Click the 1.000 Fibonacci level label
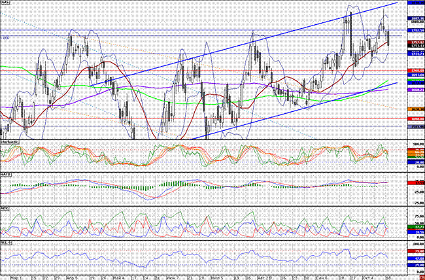 coord(7,38)
